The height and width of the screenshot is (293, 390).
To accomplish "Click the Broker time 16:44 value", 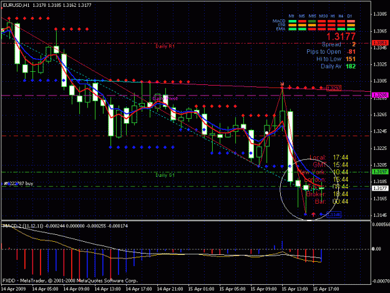I will [x=341, y=194].
